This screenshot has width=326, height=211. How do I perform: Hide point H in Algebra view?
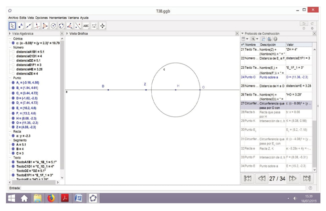coord(13,118)
